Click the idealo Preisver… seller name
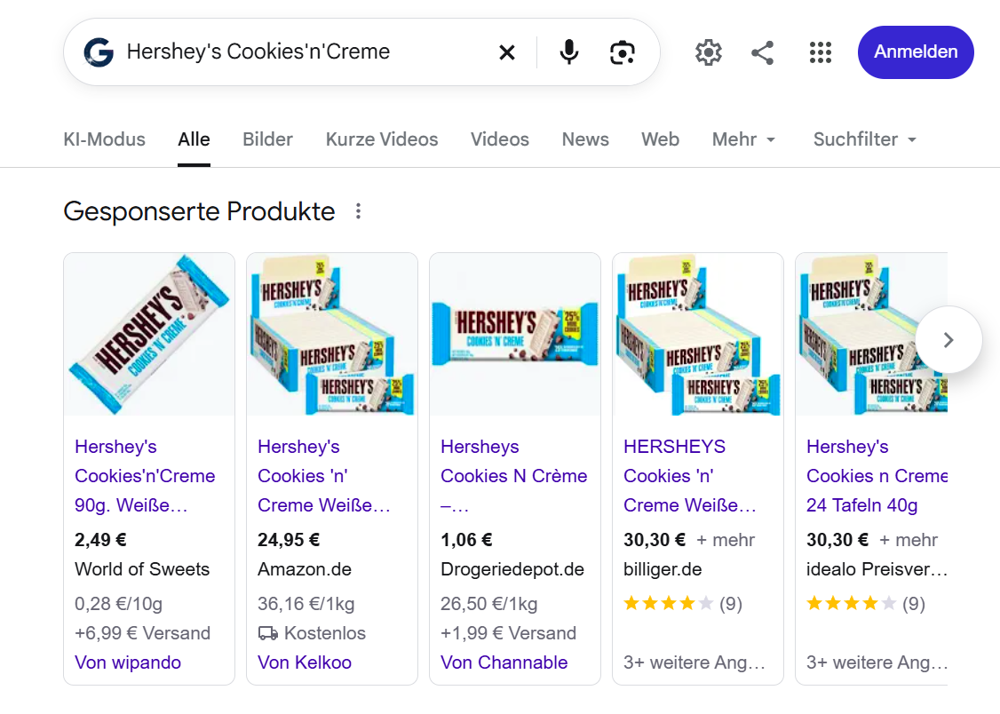This screenshot has height=714, width=1000. (x=877, y=569)
